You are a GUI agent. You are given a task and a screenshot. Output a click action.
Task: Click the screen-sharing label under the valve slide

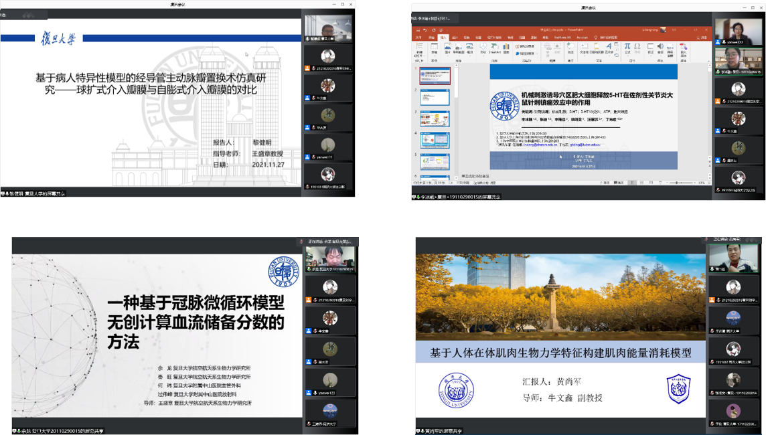(33, 193)
